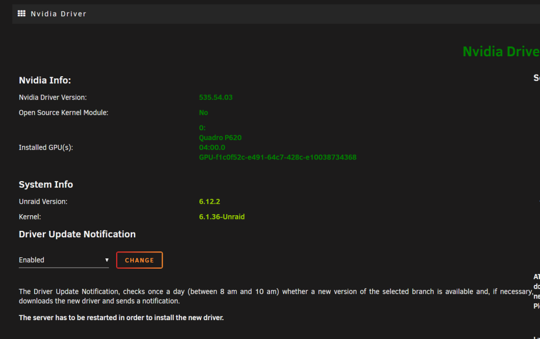
Task: Click the Nvidia Driver Version: label
Action: 53,97
